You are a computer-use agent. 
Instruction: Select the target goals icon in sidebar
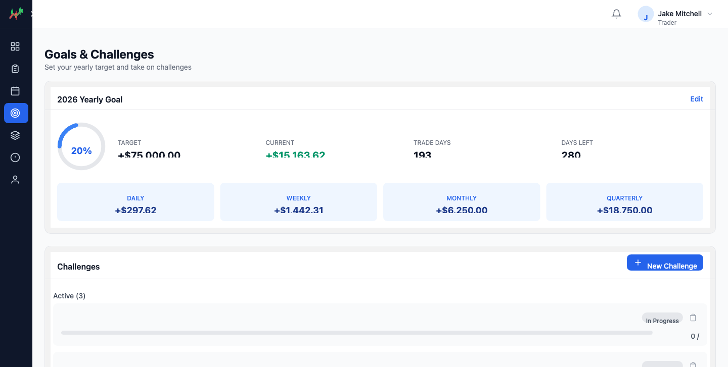pyautogui.click(x=16, y=113)
